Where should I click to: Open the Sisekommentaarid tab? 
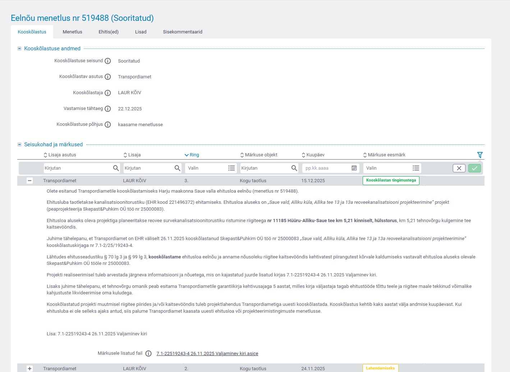pyautogui.click(x=183, y=32)
